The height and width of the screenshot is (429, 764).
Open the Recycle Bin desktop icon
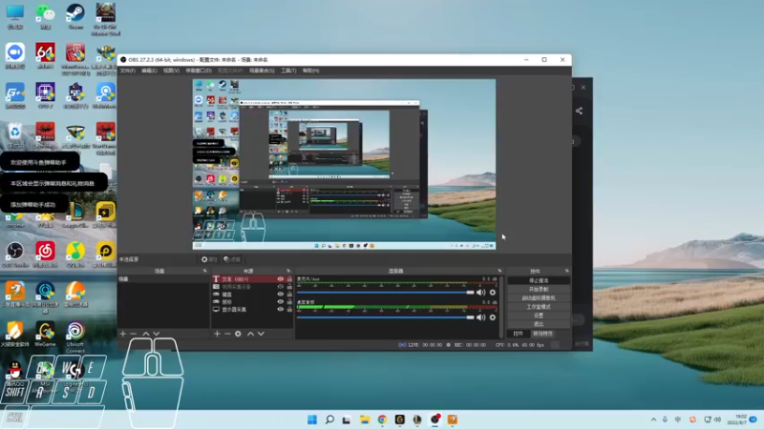[15, 135]
